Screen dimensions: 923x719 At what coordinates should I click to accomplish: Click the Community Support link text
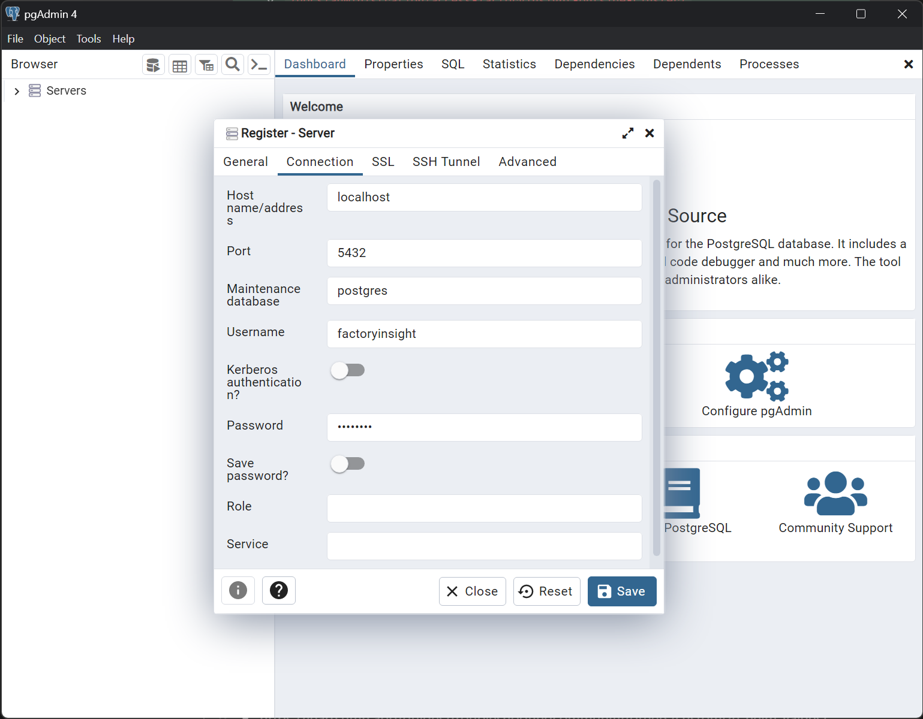[x=835, y=528]
